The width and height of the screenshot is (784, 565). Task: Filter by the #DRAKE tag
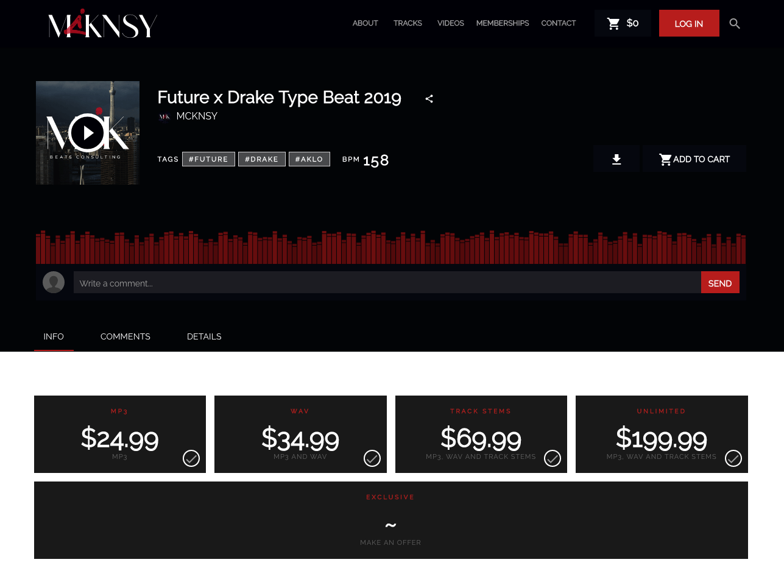[261, 159]
